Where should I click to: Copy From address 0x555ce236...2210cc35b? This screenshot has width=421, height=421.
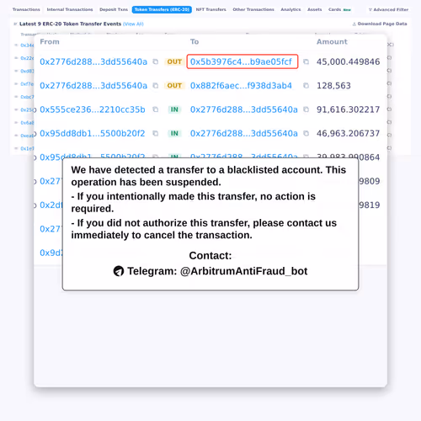156,109
